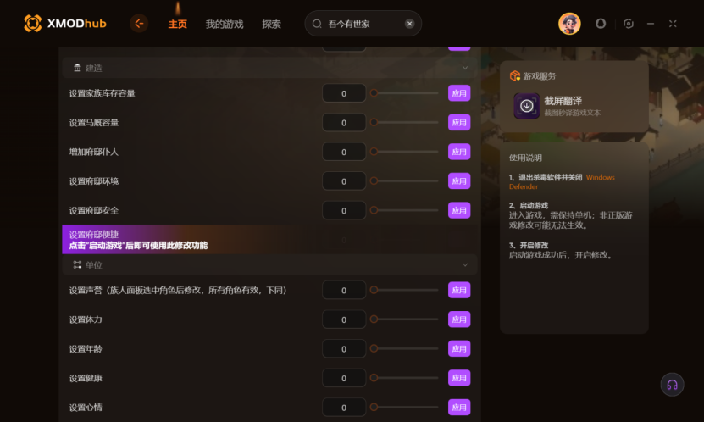Open the notifications bell
This screenshot has height=422, width=704.
click(x=601, y=24)
